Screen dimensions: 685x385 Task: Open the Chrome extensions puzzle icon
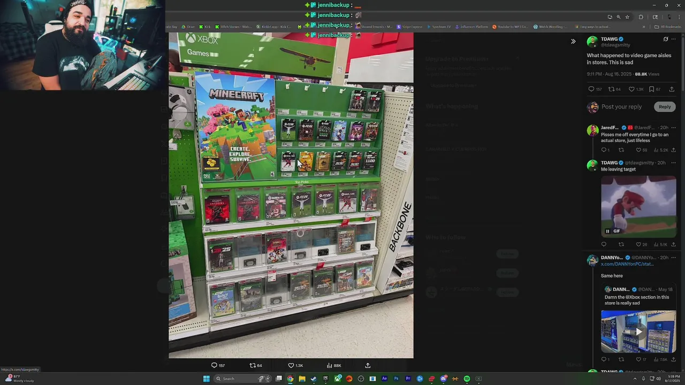tap(641, 17)
